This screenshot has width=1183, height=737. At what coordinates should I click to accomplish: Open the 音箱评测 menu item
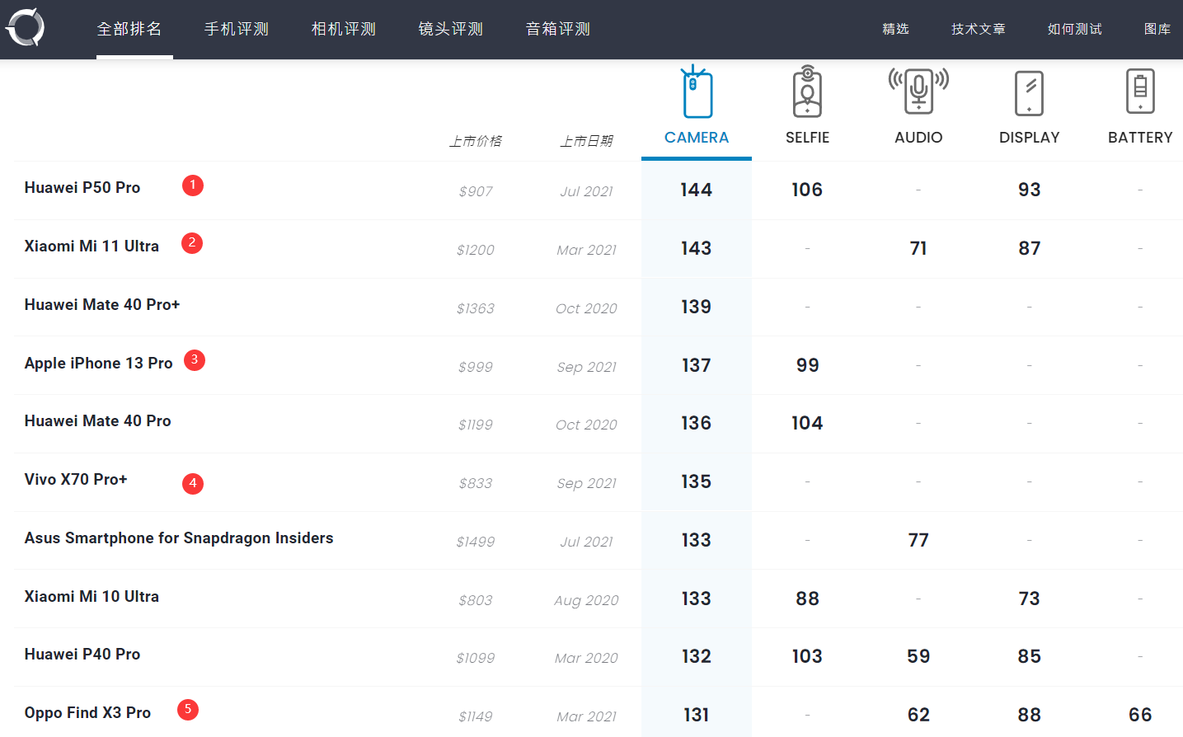558,29
